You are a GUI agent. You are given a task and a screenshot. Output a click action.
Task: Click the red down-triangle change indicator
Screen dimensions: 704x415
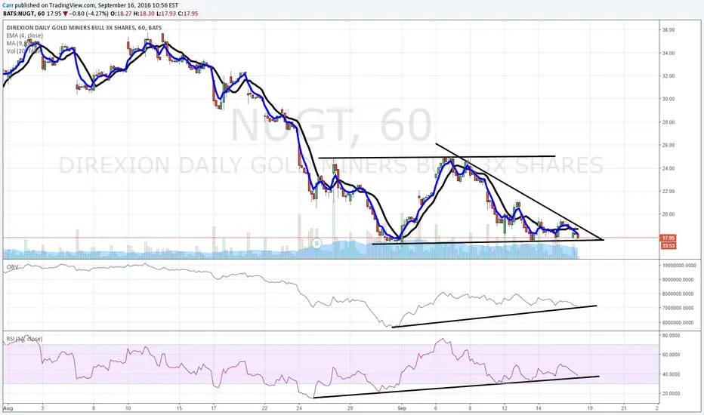coord(65,14)
